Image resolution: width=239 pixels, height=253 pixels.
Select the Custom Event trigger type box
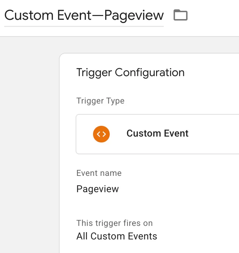point(157,134)
